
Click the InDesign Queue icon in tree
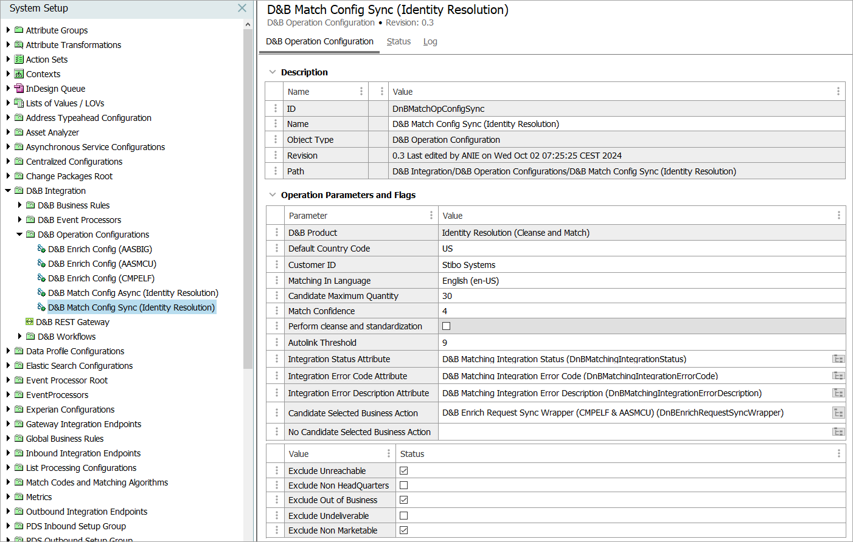pyautogui.click(x=19, y=89)
